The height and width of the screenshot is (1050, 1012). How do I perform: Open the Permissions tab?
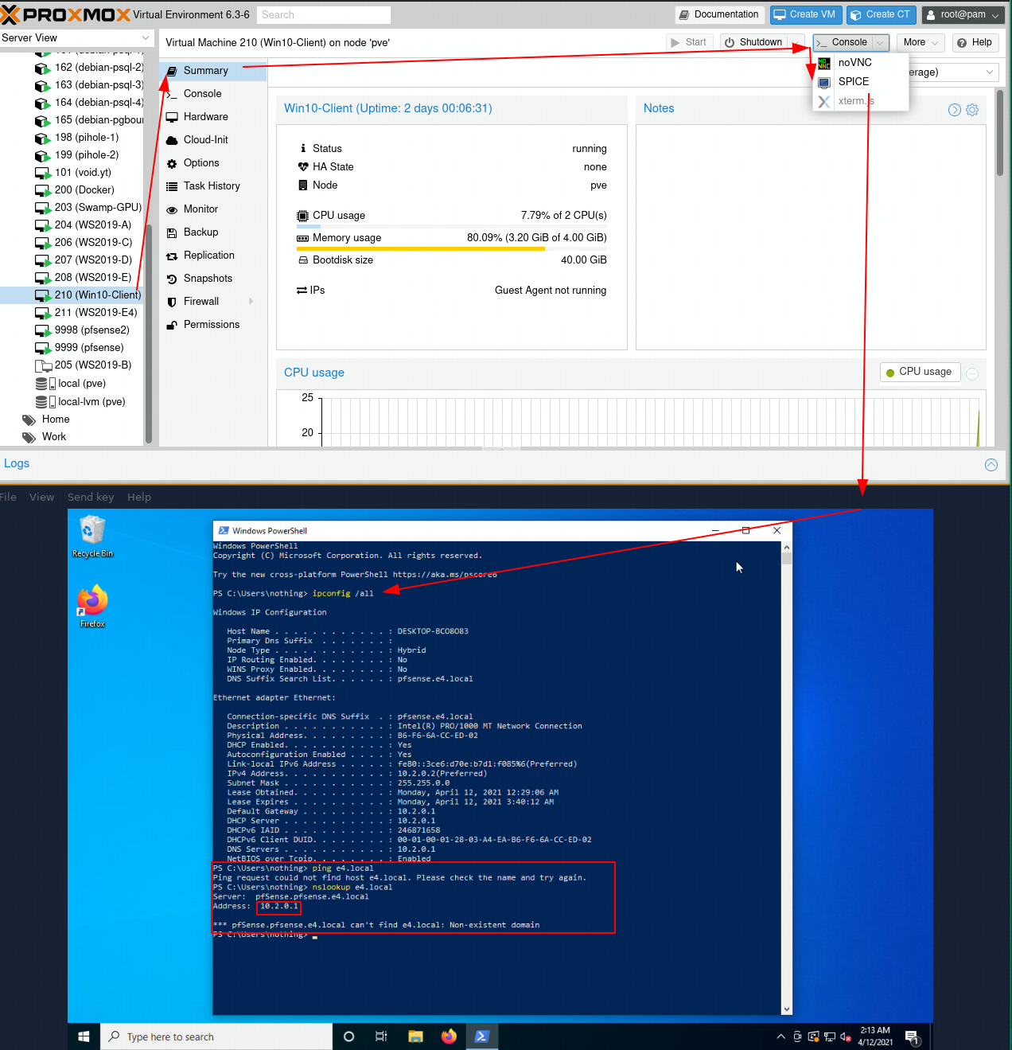tap(213, 325)
